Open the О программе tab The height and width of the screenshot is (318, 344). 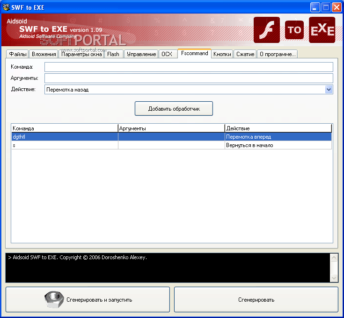click(277, 54)
